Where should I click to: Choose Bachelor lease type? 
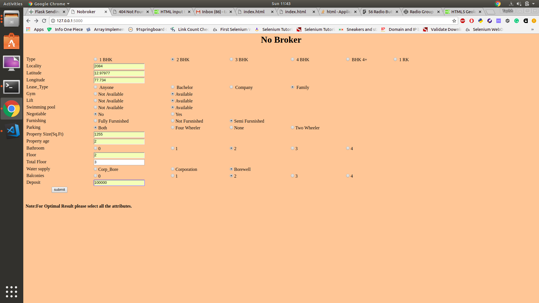173,87
